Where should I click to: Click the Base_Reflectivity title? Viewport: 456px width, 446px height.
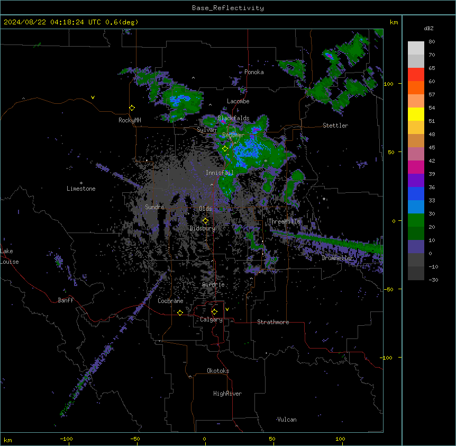pyautogui.click(x=228, y=8)
